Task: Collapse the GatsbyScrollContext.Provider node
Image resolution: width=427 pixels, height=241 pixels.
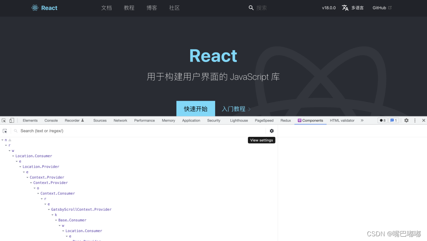Action: pos(49,209)
